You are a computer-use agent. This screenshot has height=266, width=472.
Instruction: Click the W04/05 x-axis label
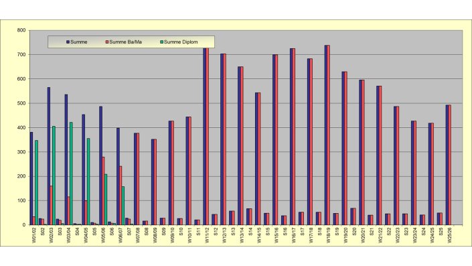click(86, 235)
